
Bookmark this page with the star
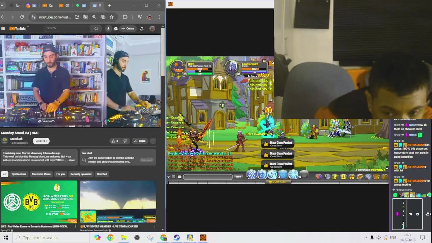tap(112, 17)
